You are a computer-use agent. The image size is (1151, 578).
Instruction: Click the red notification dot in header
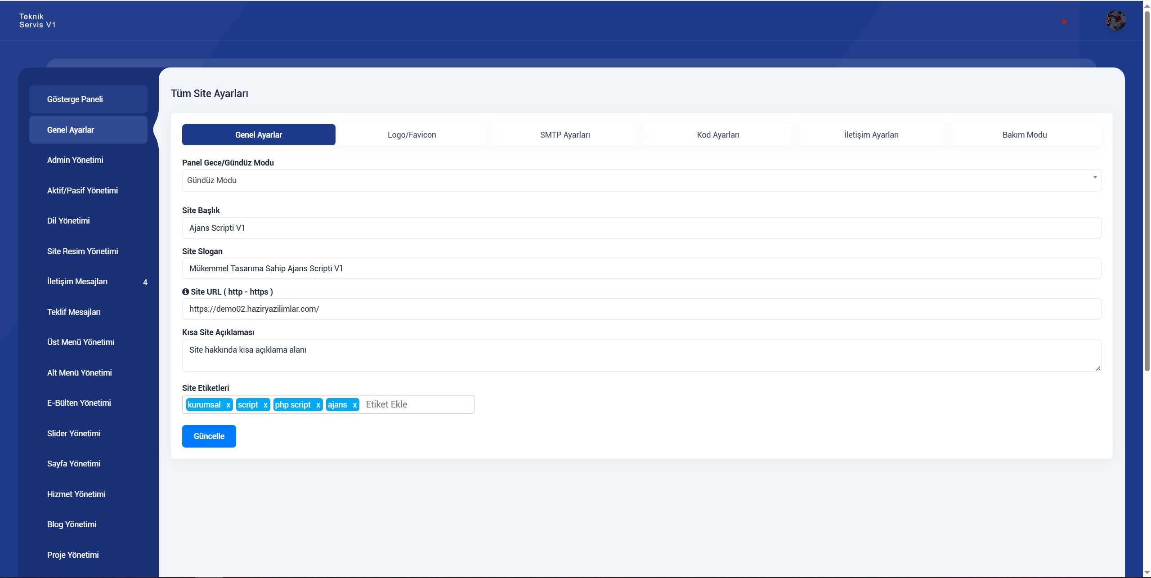pos(1064,22)
